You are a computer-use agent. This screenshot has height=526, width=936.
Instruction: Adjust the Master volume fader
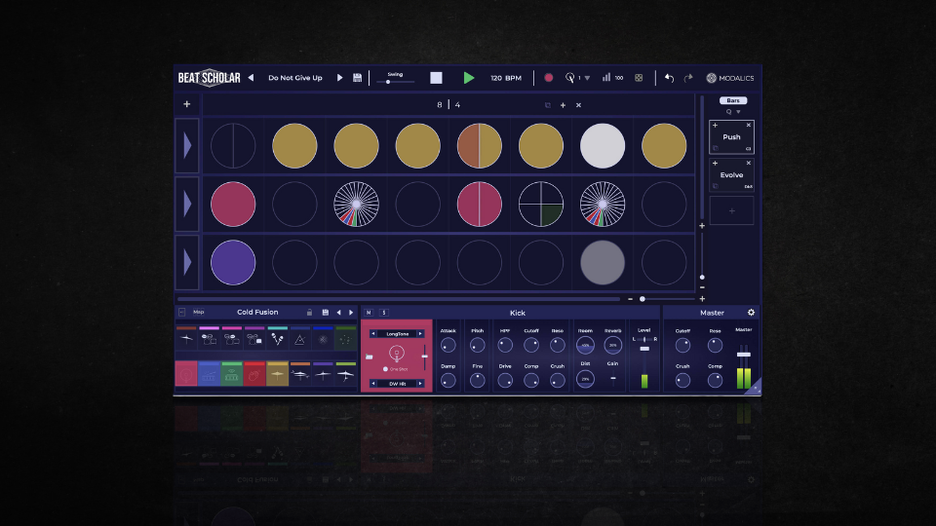pos(743,355)
